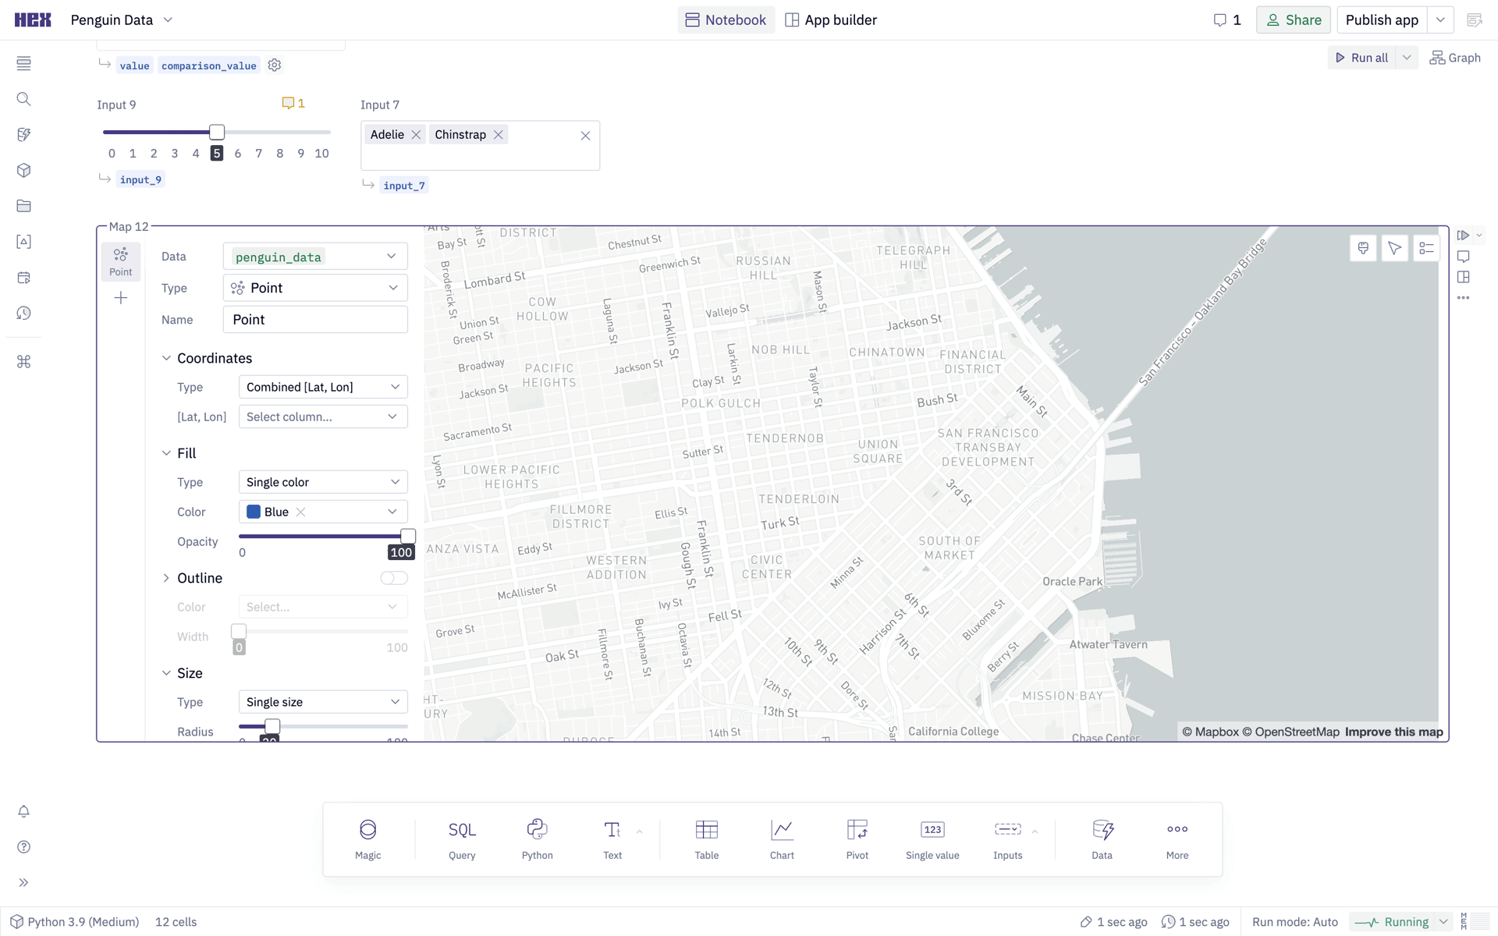Run the Map 12 cell via play icon

(1463, 235)
